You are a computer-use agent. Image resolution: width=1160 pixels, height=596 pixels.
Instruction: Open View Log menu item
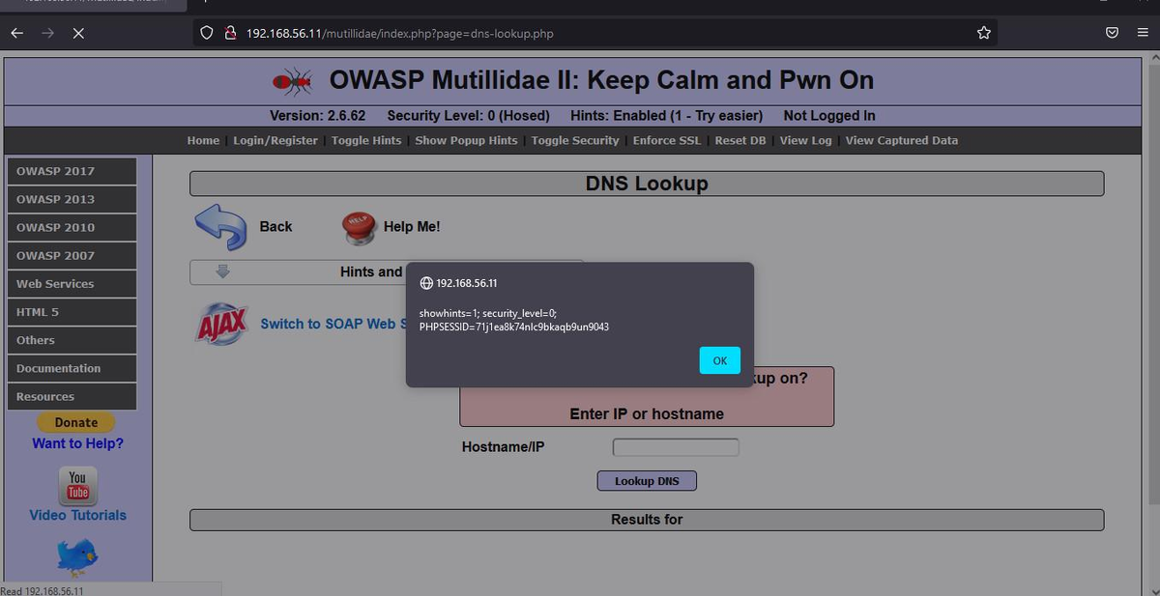click(805, 140)
